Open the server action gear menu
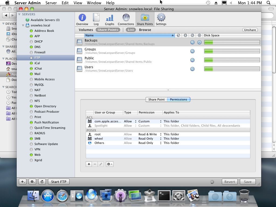 tap(32, 182)
